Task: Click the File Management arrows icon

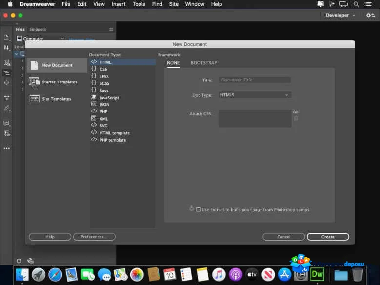Action: pos(6,47)
